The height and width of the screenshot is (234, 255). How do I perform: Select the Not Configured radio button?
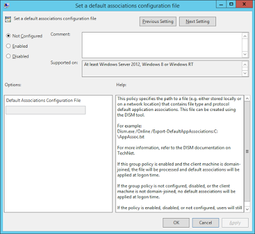point(8,36)
